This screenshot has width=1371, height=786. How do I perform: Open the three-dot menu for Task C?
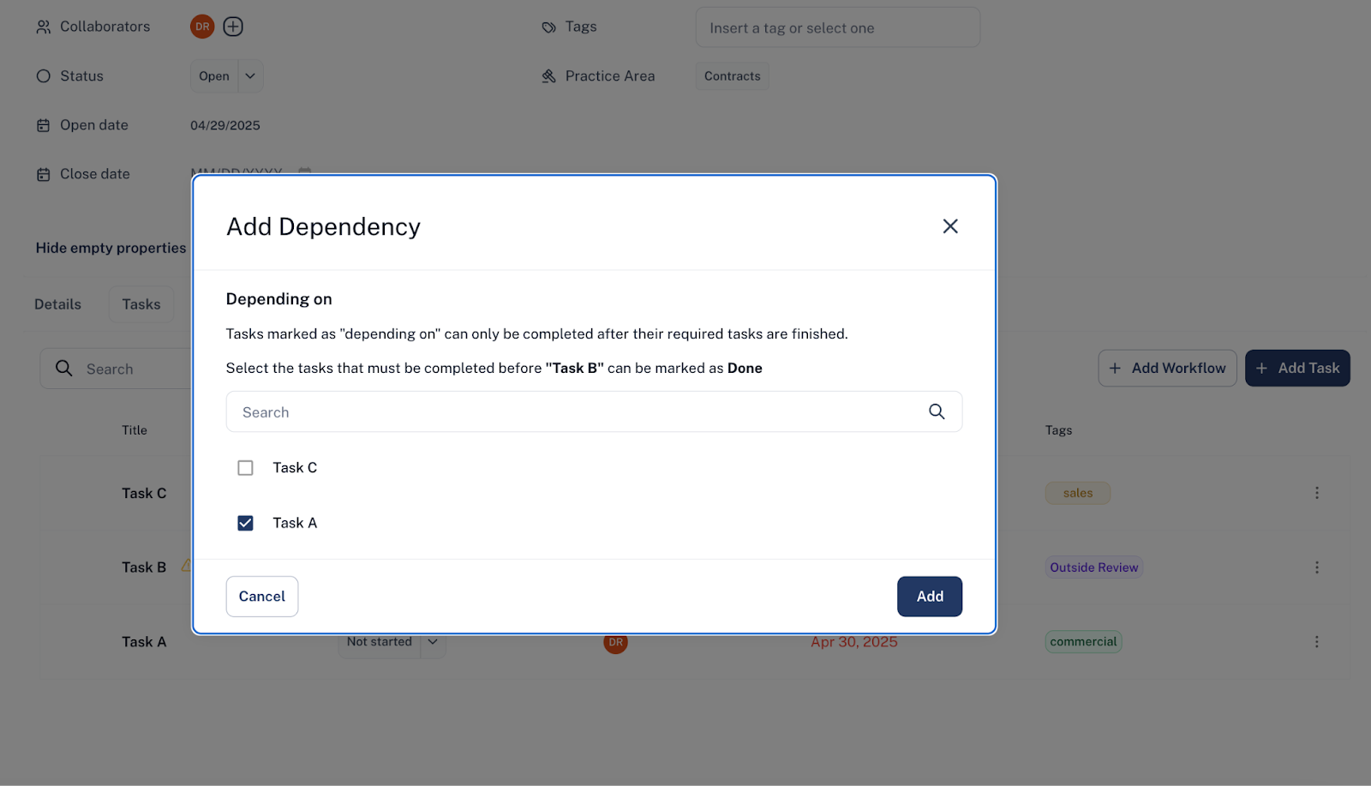(x=1317, y=493)
